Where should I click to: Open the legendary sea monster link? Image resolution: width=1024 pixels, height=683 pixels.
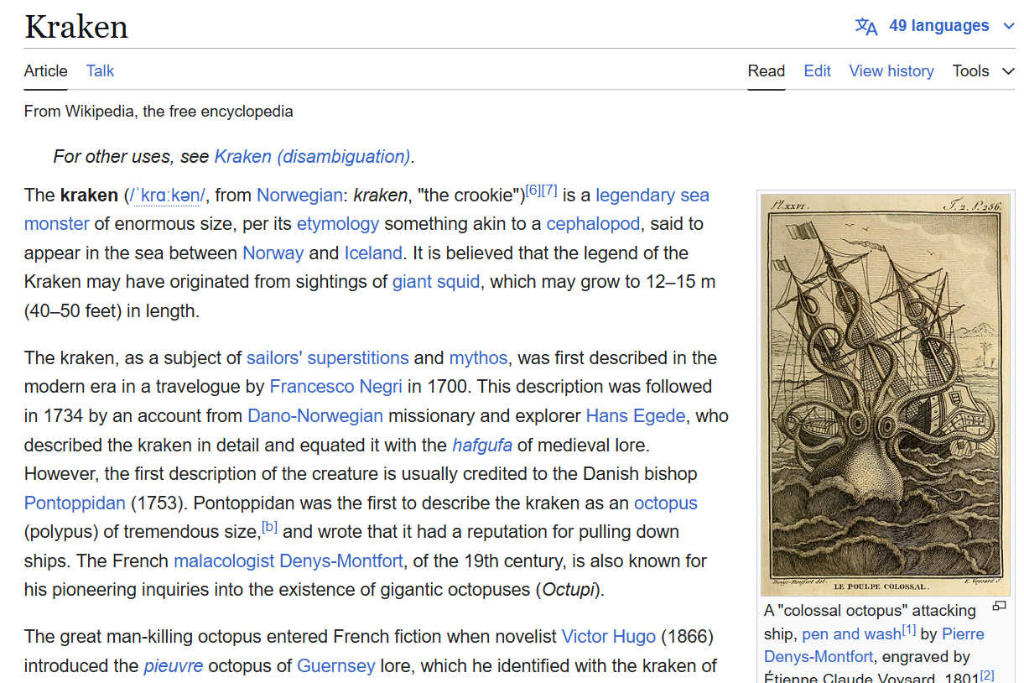pos(652,196)
